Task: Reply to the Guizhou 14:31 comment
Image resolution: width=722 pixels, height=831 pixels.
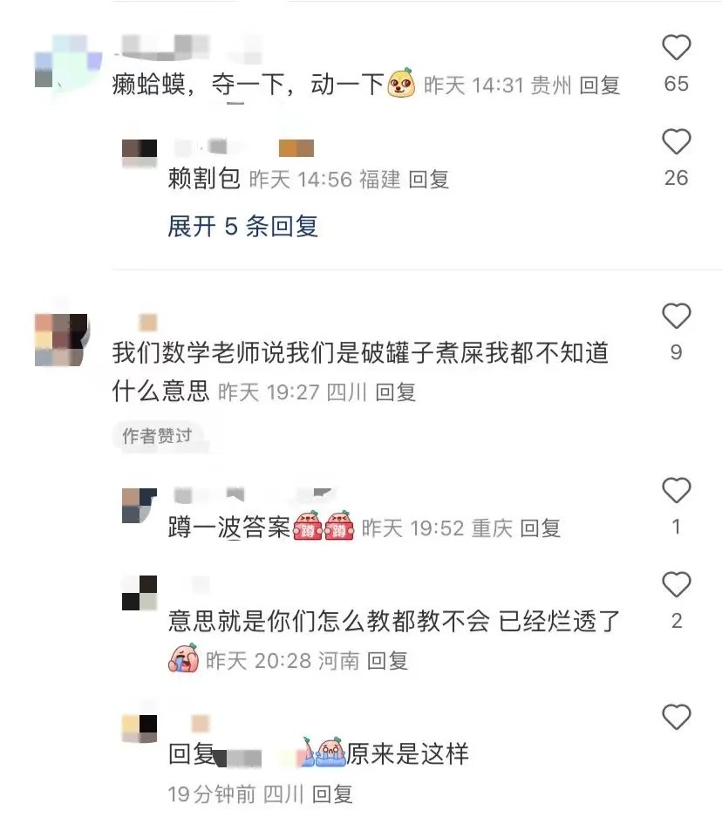Action: pyautogui.click(x=600, y=85)
